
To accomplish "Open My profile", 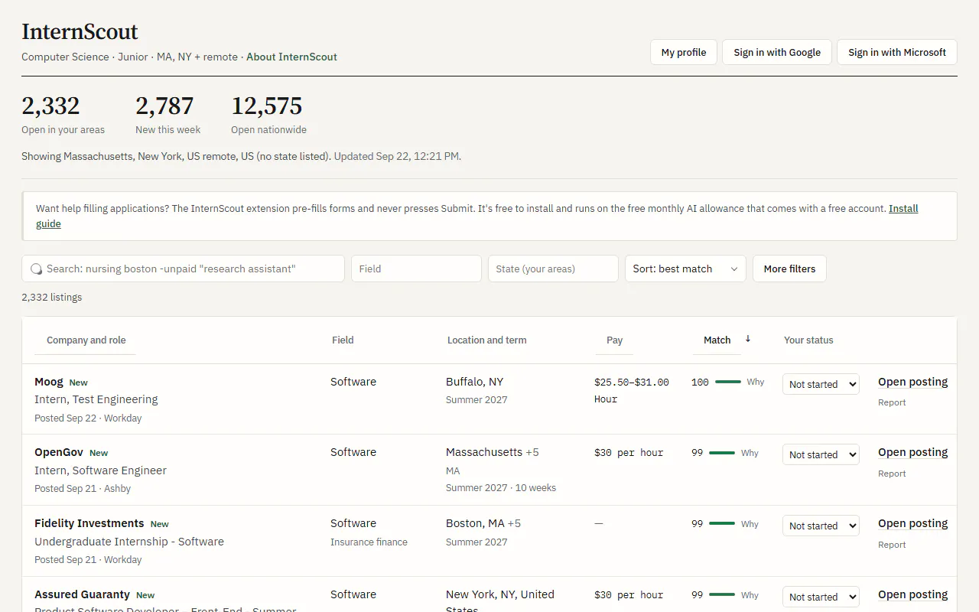I will (684, 52).
